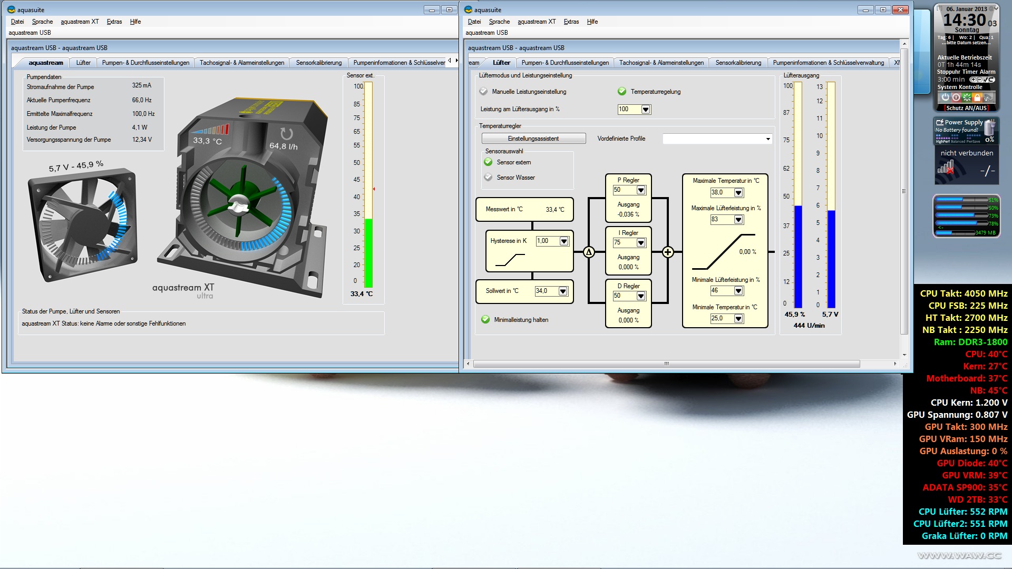Click the blue power icon in System Kontrolle
This screenshot has height=569, width=1012.
945,97
